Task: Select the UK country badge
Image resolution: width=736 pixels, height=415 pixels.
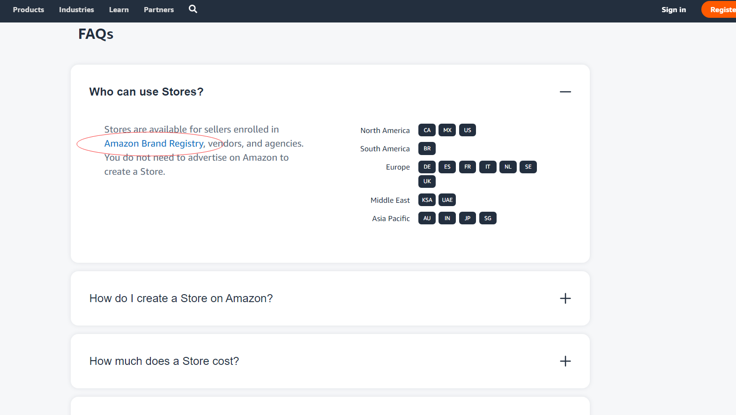Action: click(x=427, y=181)
